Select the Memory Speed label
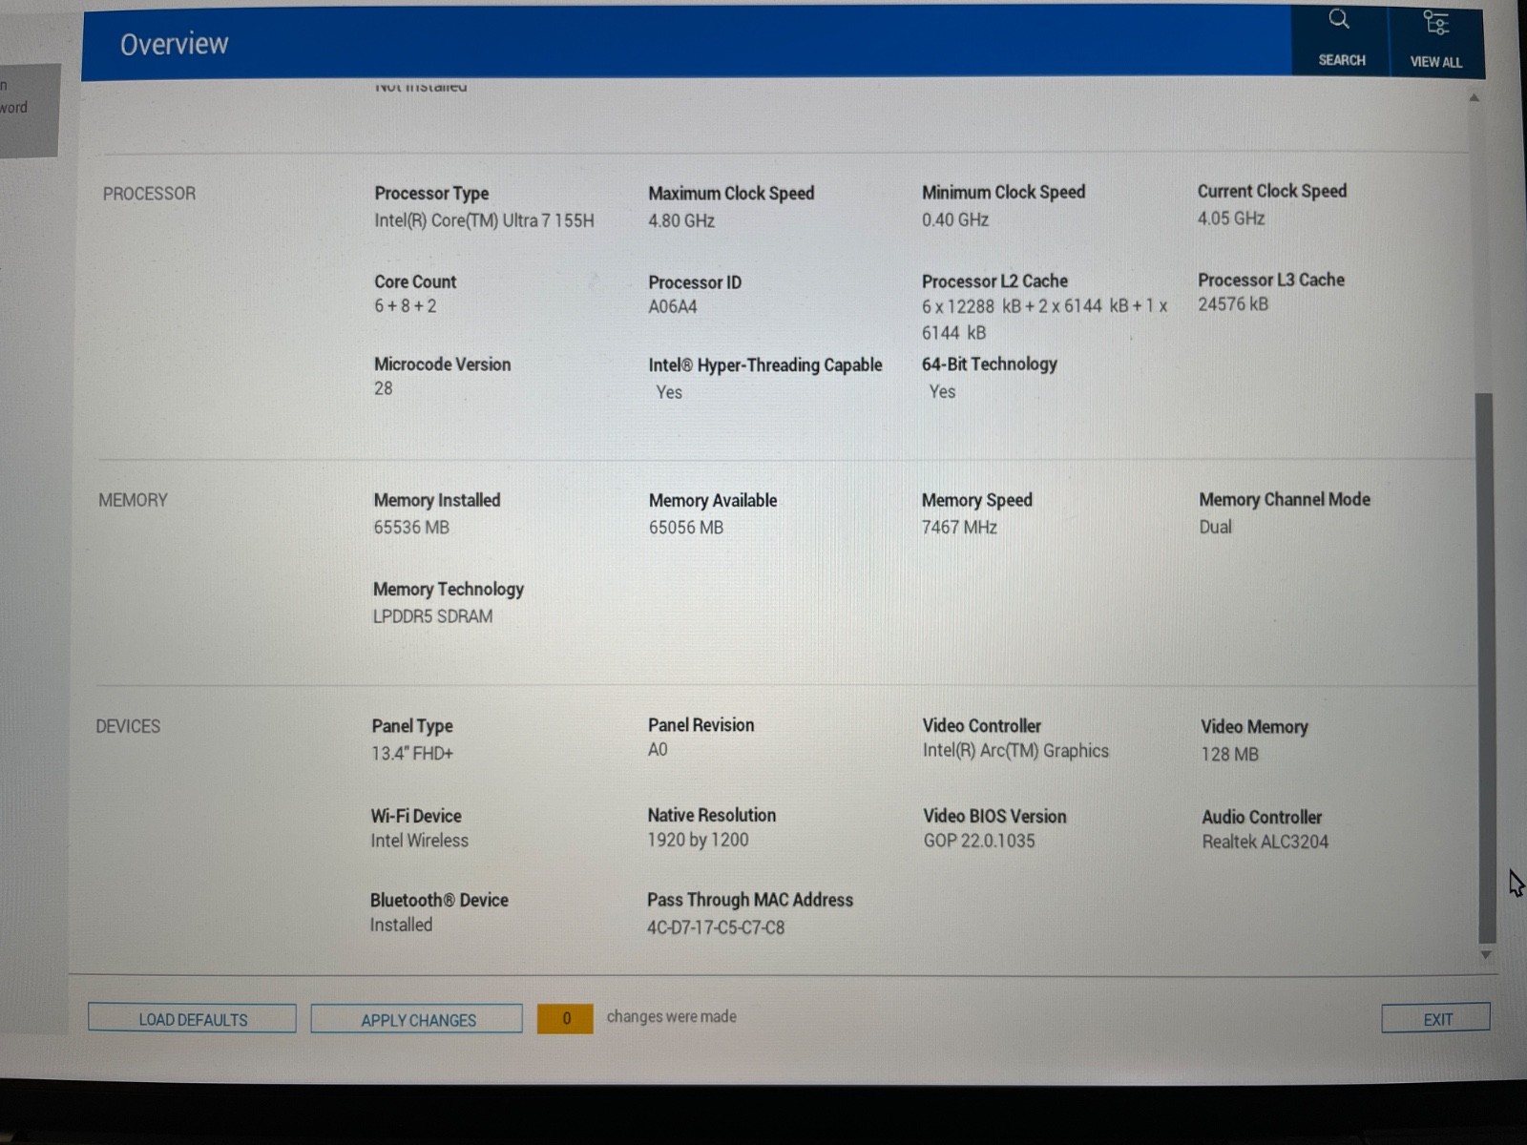The image size is (1527, 1145). coord(977,500)
